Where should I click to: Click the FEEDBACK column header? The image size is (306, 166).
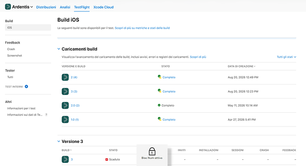[x=289, y=150]
